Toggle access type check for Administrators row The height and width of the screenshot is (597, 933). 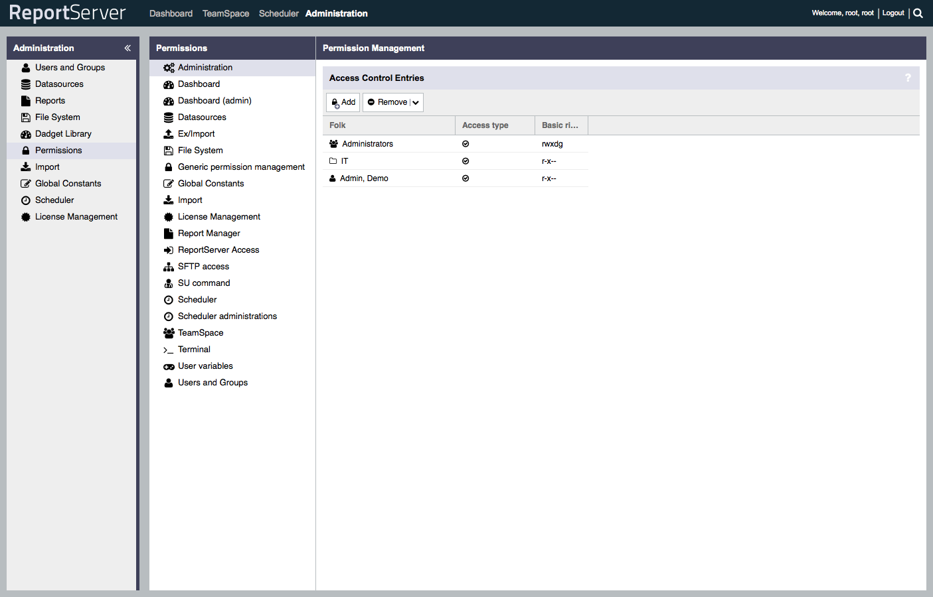click(x=466, y=144)
